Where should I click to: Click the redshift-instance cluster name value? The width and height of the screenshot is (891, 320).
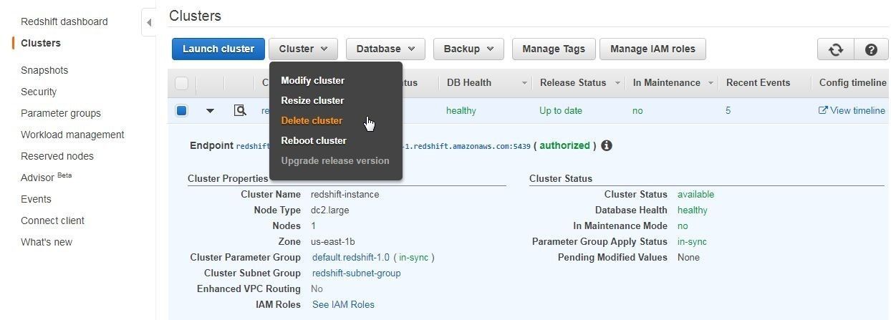(x=345, y=194)
